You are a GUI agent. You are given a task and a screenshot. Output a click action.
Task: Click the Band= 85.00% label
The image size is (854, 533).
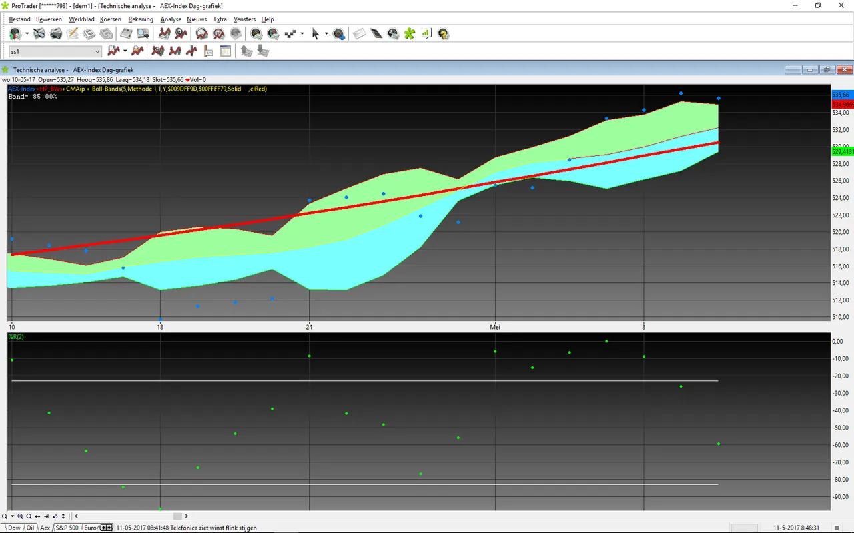[33, 97]
